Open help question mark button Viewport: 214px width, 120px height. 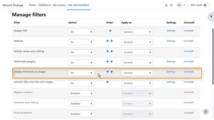(206, 112)
